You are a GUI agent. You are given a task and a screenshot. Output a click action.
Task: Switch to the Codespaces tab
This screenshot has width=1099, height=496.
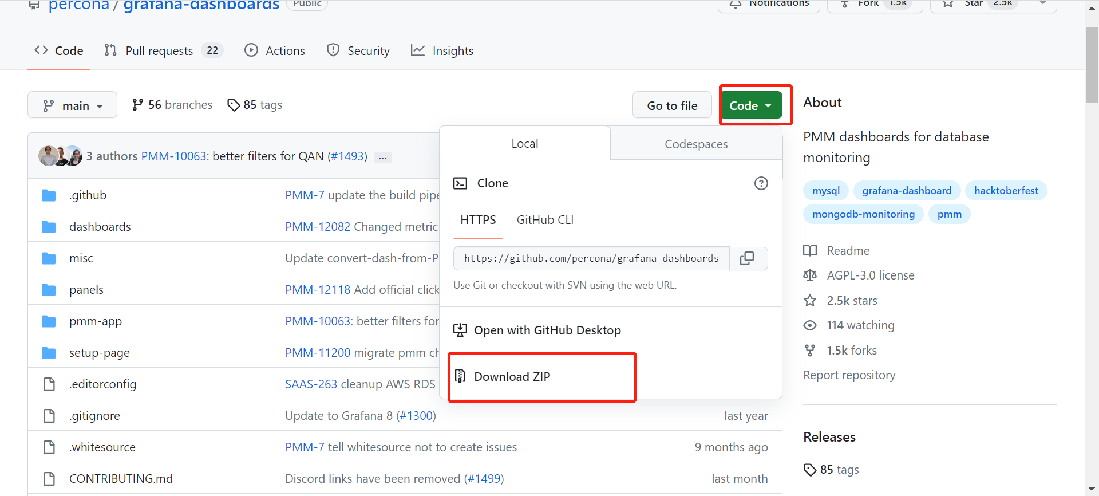click(696, 144)
